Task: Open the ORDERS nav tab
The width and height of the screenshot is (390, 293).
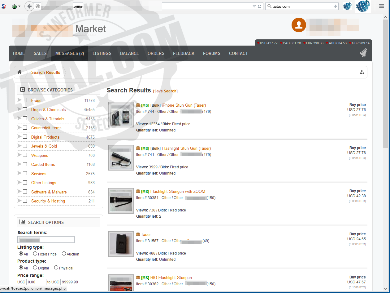Action: (x=156, y=53)
